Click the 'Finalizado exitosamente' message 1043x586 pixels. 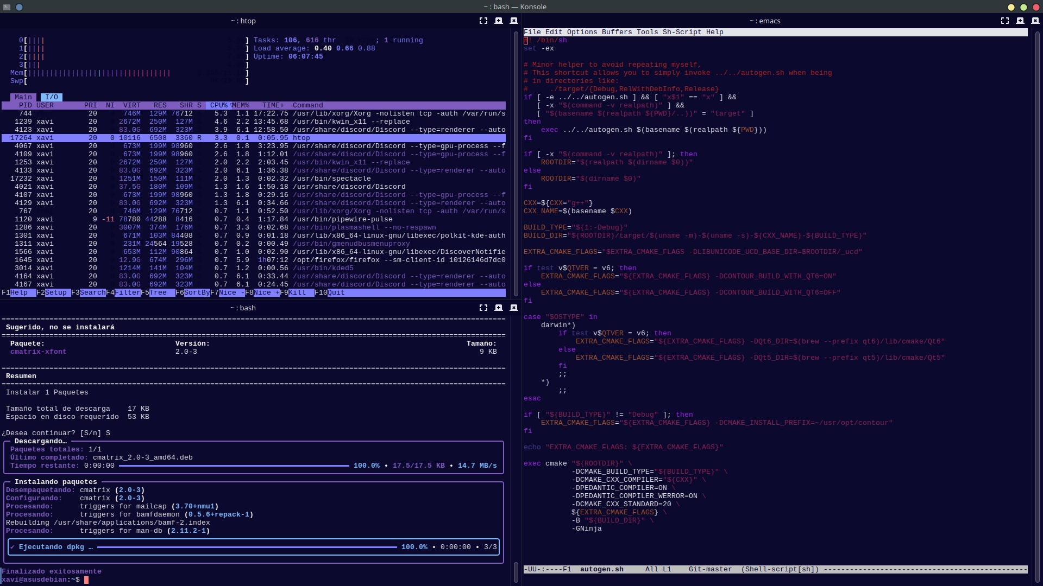coord(52,571)
